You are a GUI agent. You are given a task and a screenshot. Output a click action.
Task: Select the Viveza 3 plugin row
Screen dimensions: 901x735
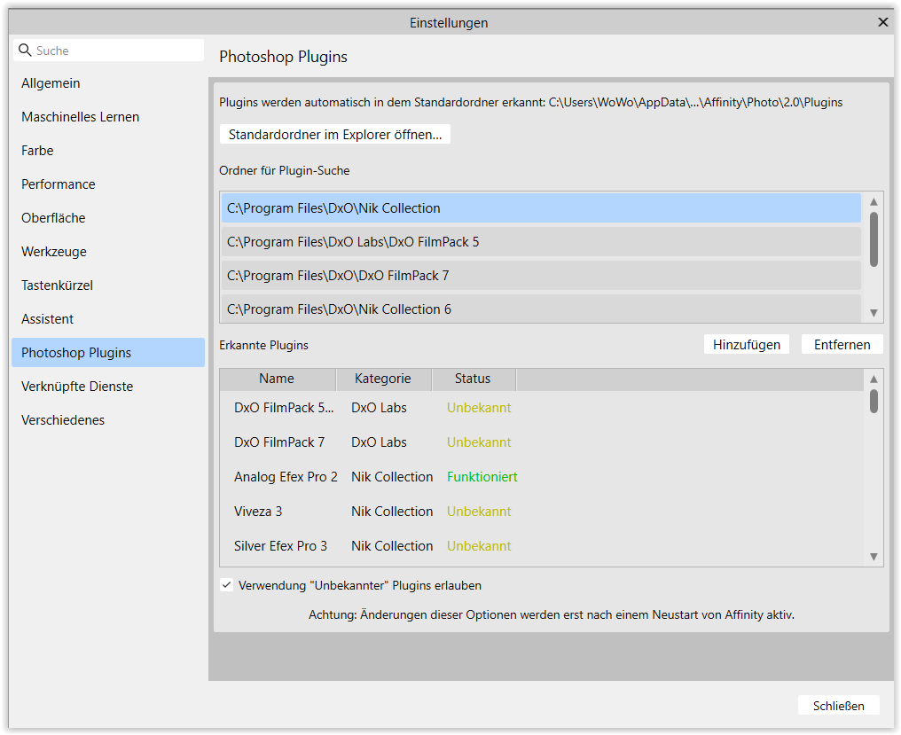coord(541,512)
